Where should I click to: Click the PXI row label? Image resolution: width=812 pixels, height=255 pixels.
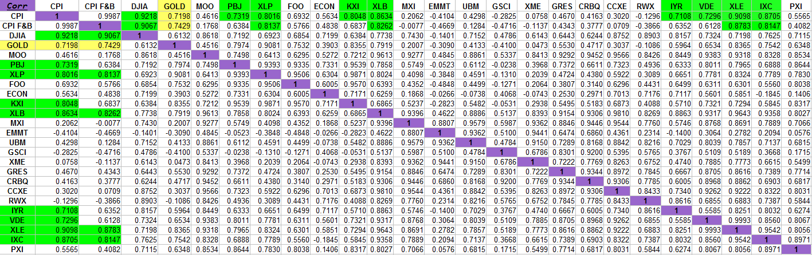(17, 250)
